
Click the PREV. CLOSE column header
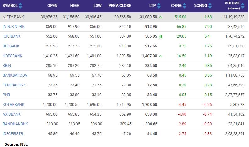coord(120,6)
